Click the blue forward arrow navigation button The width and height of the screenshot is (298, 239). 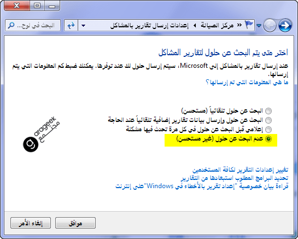click(285, 26)
